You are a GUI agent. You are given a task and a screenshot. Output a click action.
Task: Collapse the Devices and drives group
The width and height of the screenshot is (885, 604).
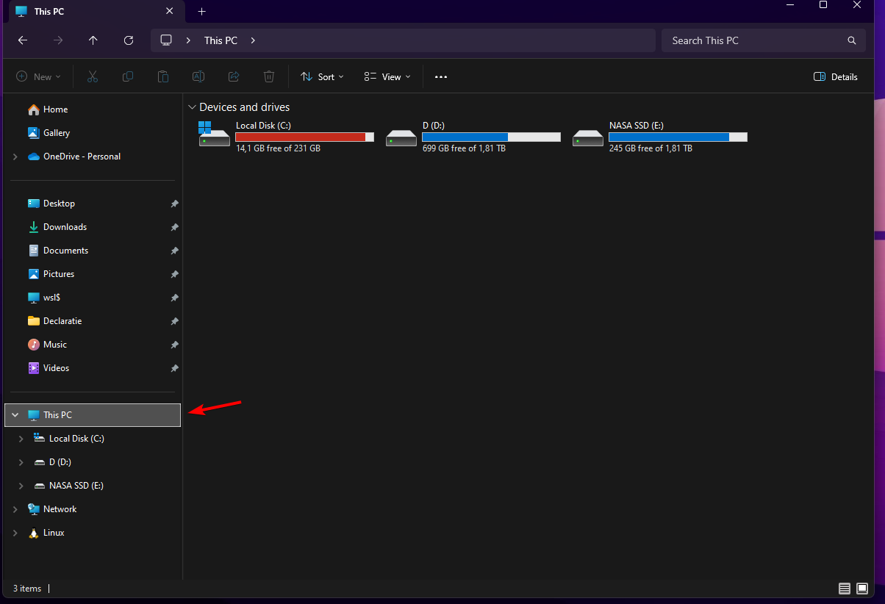(x=192, y=107)
